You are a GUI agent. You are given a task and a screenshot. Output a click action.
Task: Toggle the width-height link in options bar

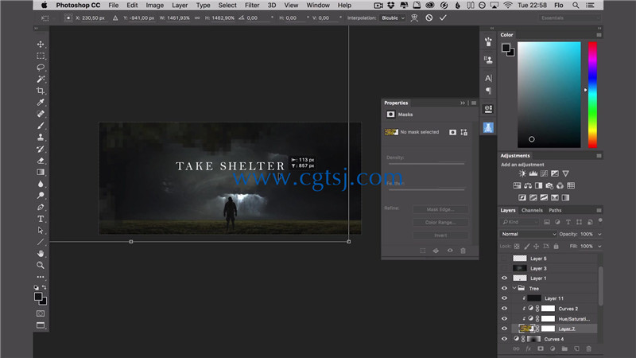click(197, 18)
